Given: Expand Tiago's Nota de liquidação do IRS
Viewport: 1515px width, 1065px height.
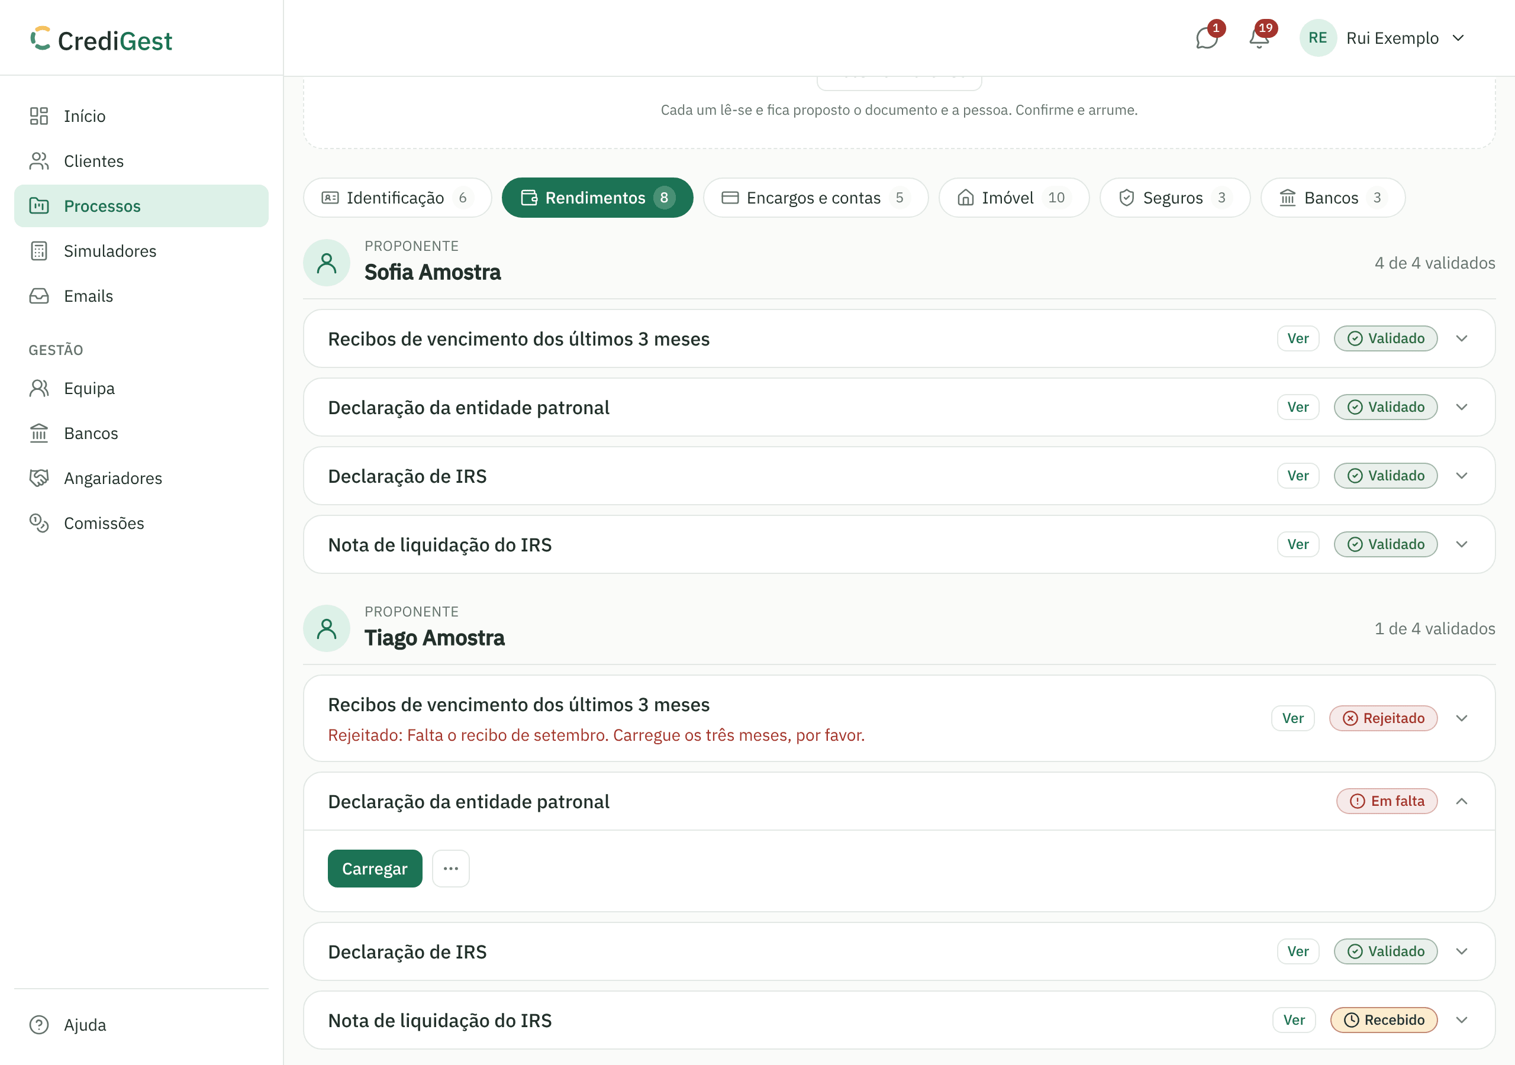Looking at the screenshot, I should click(1462, 1019).
